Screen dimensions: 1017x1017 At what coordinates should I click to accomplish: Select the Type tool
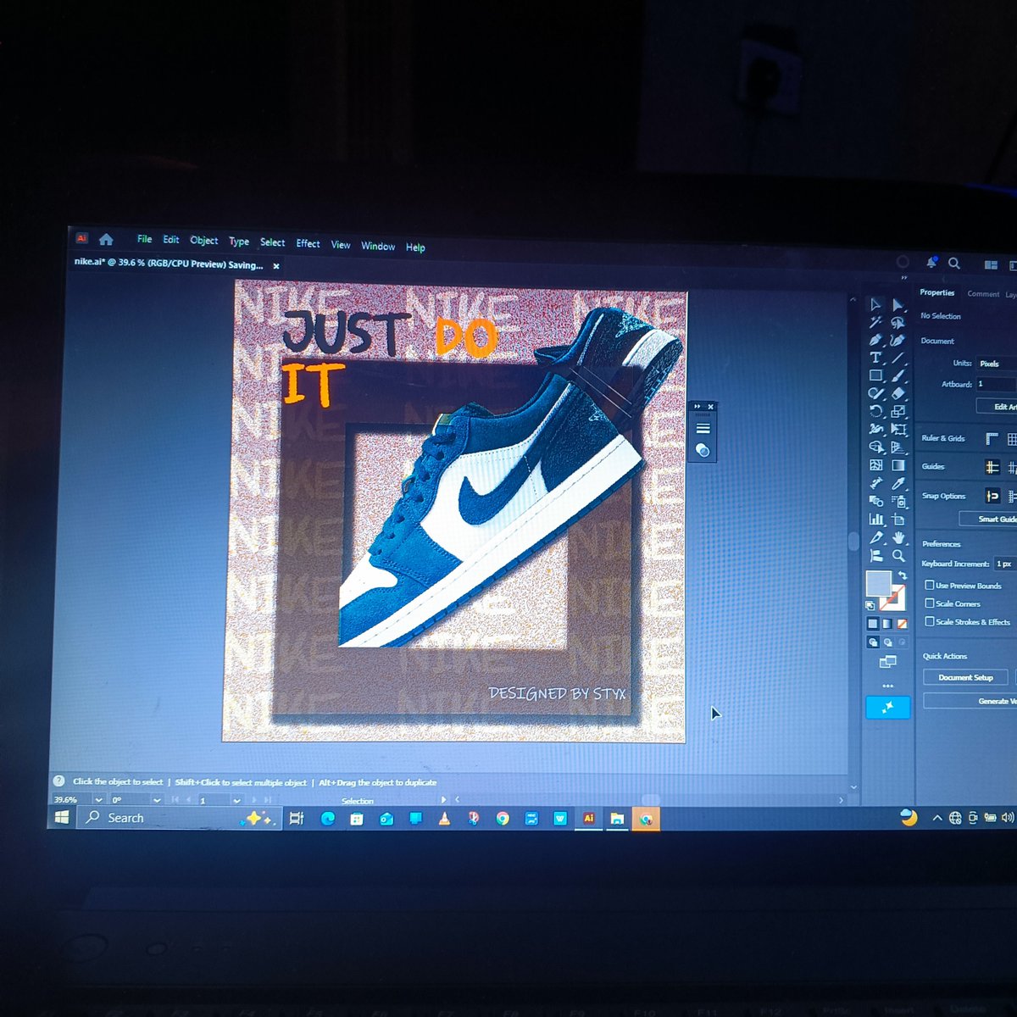point(875,358)
